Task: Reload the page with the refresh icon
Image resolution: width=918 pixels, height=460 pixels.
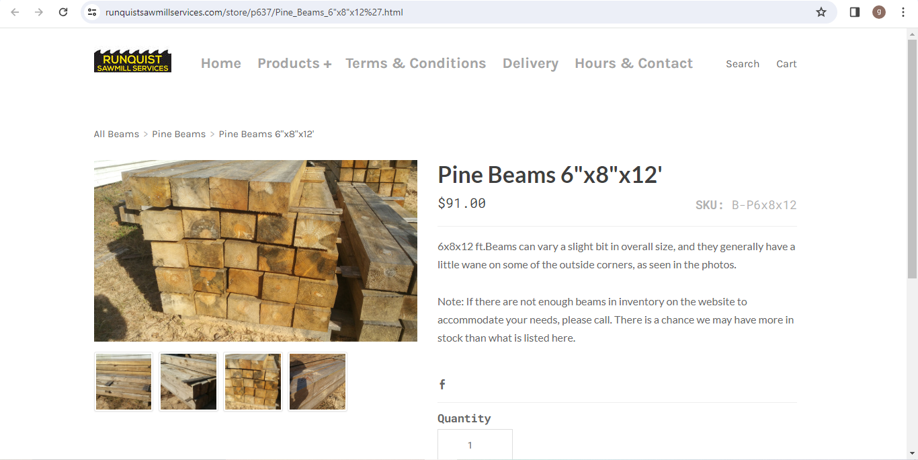Action: point(63,12)
